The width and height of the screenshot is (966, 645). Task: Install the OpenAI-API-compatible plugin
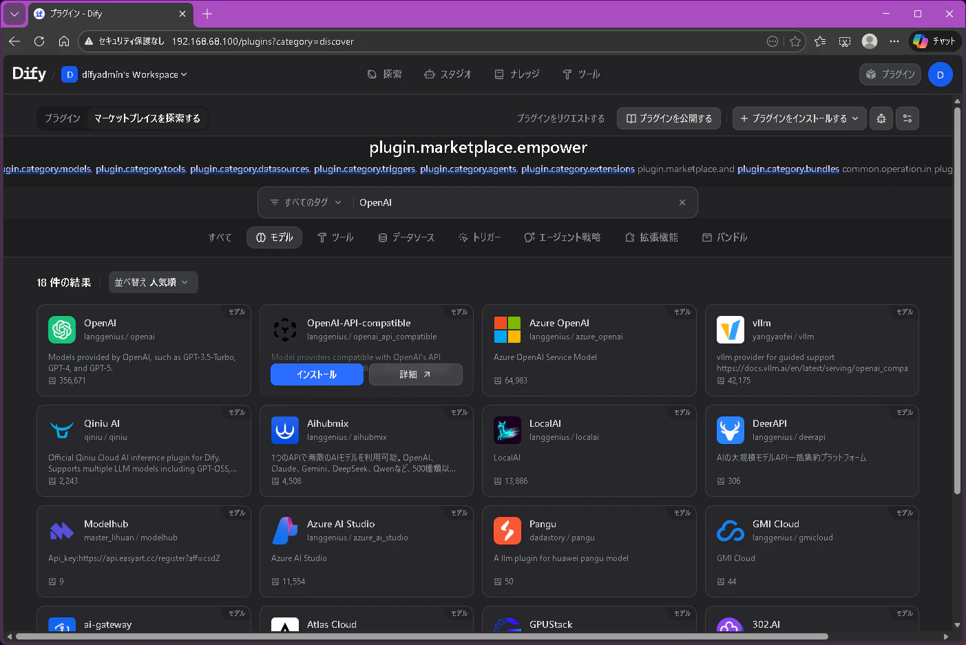click(x=317, y=374)
